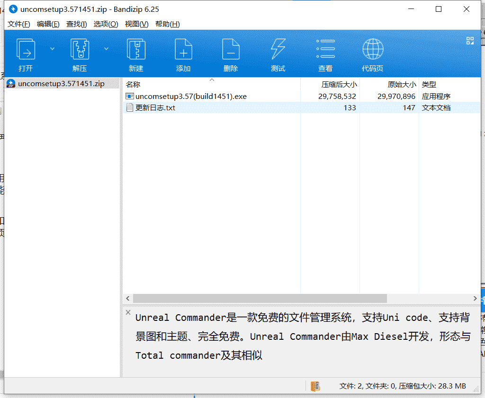The width and height of the screenshot is (485, 398).
Task: Open the 选项(O) menu
Action: coord(106,24)
